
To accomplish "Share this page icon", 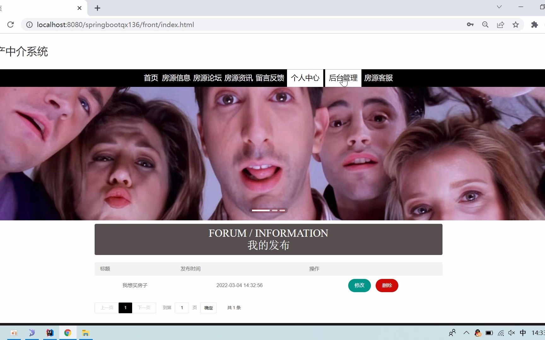I will (x=501, y=25).
